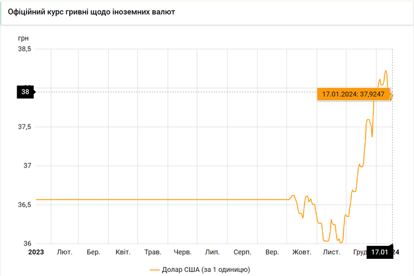Select the black 17.01 date marker
The height and width of the screenshot is (276, 414).
[379, 252]
